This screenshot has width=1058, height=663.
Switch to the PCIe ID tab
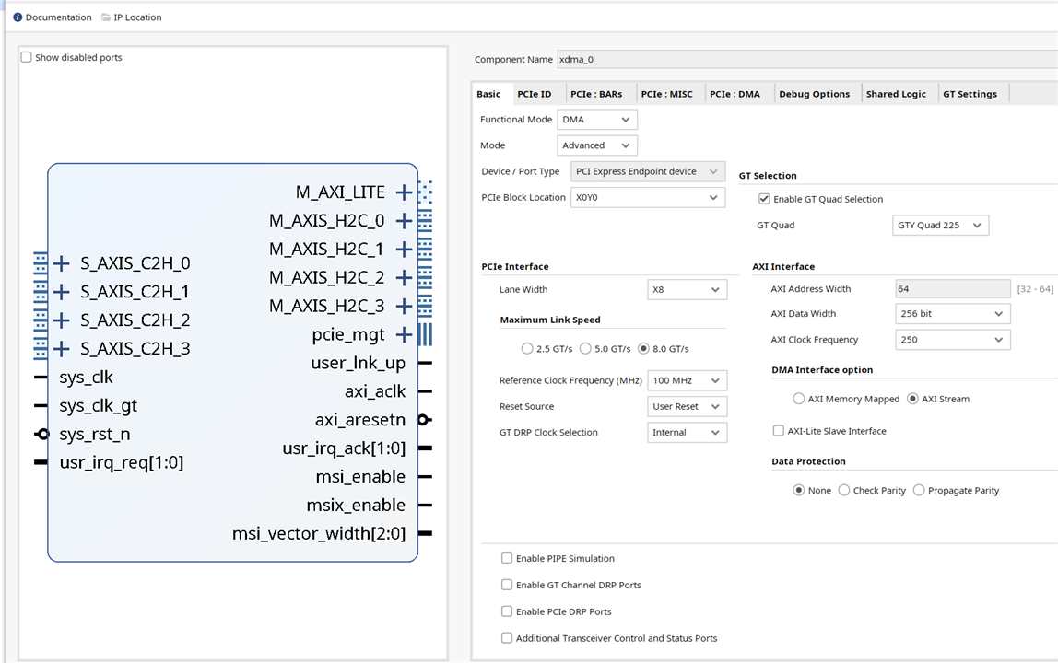click(x=535, y=94)
